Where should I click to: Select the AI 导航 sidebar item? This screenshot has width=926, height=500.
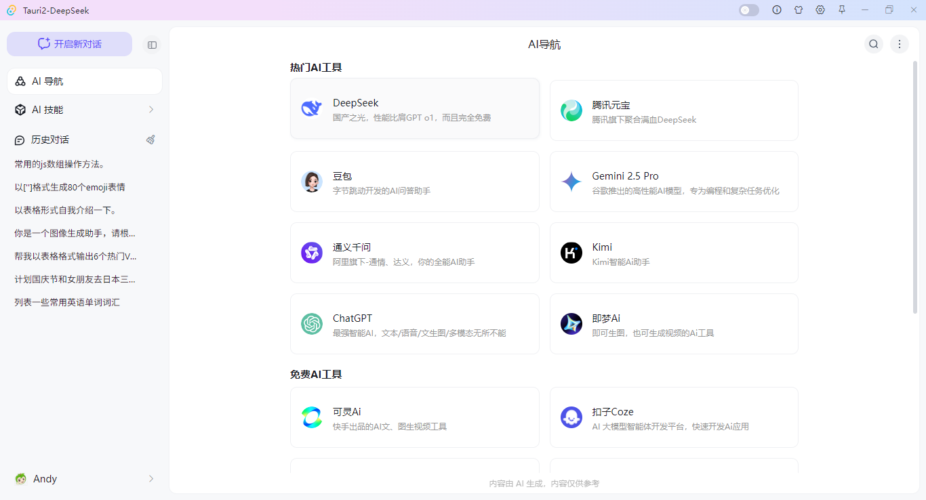pyautogui.click(x=84, y=81)
